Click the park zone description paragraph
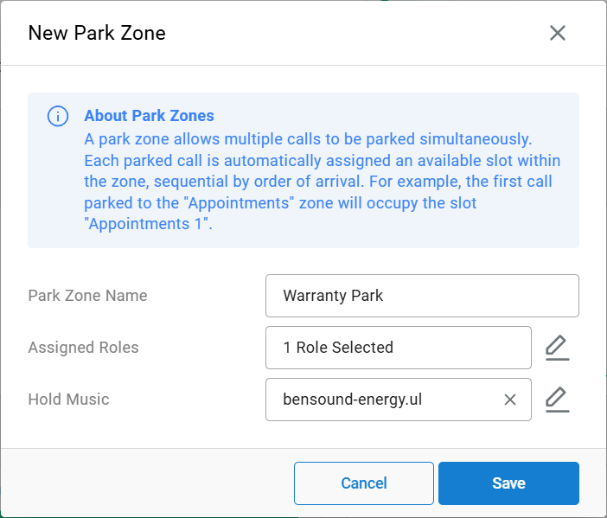Image resolution: width=607 pixels, height=518 pixels. (322, 182)
